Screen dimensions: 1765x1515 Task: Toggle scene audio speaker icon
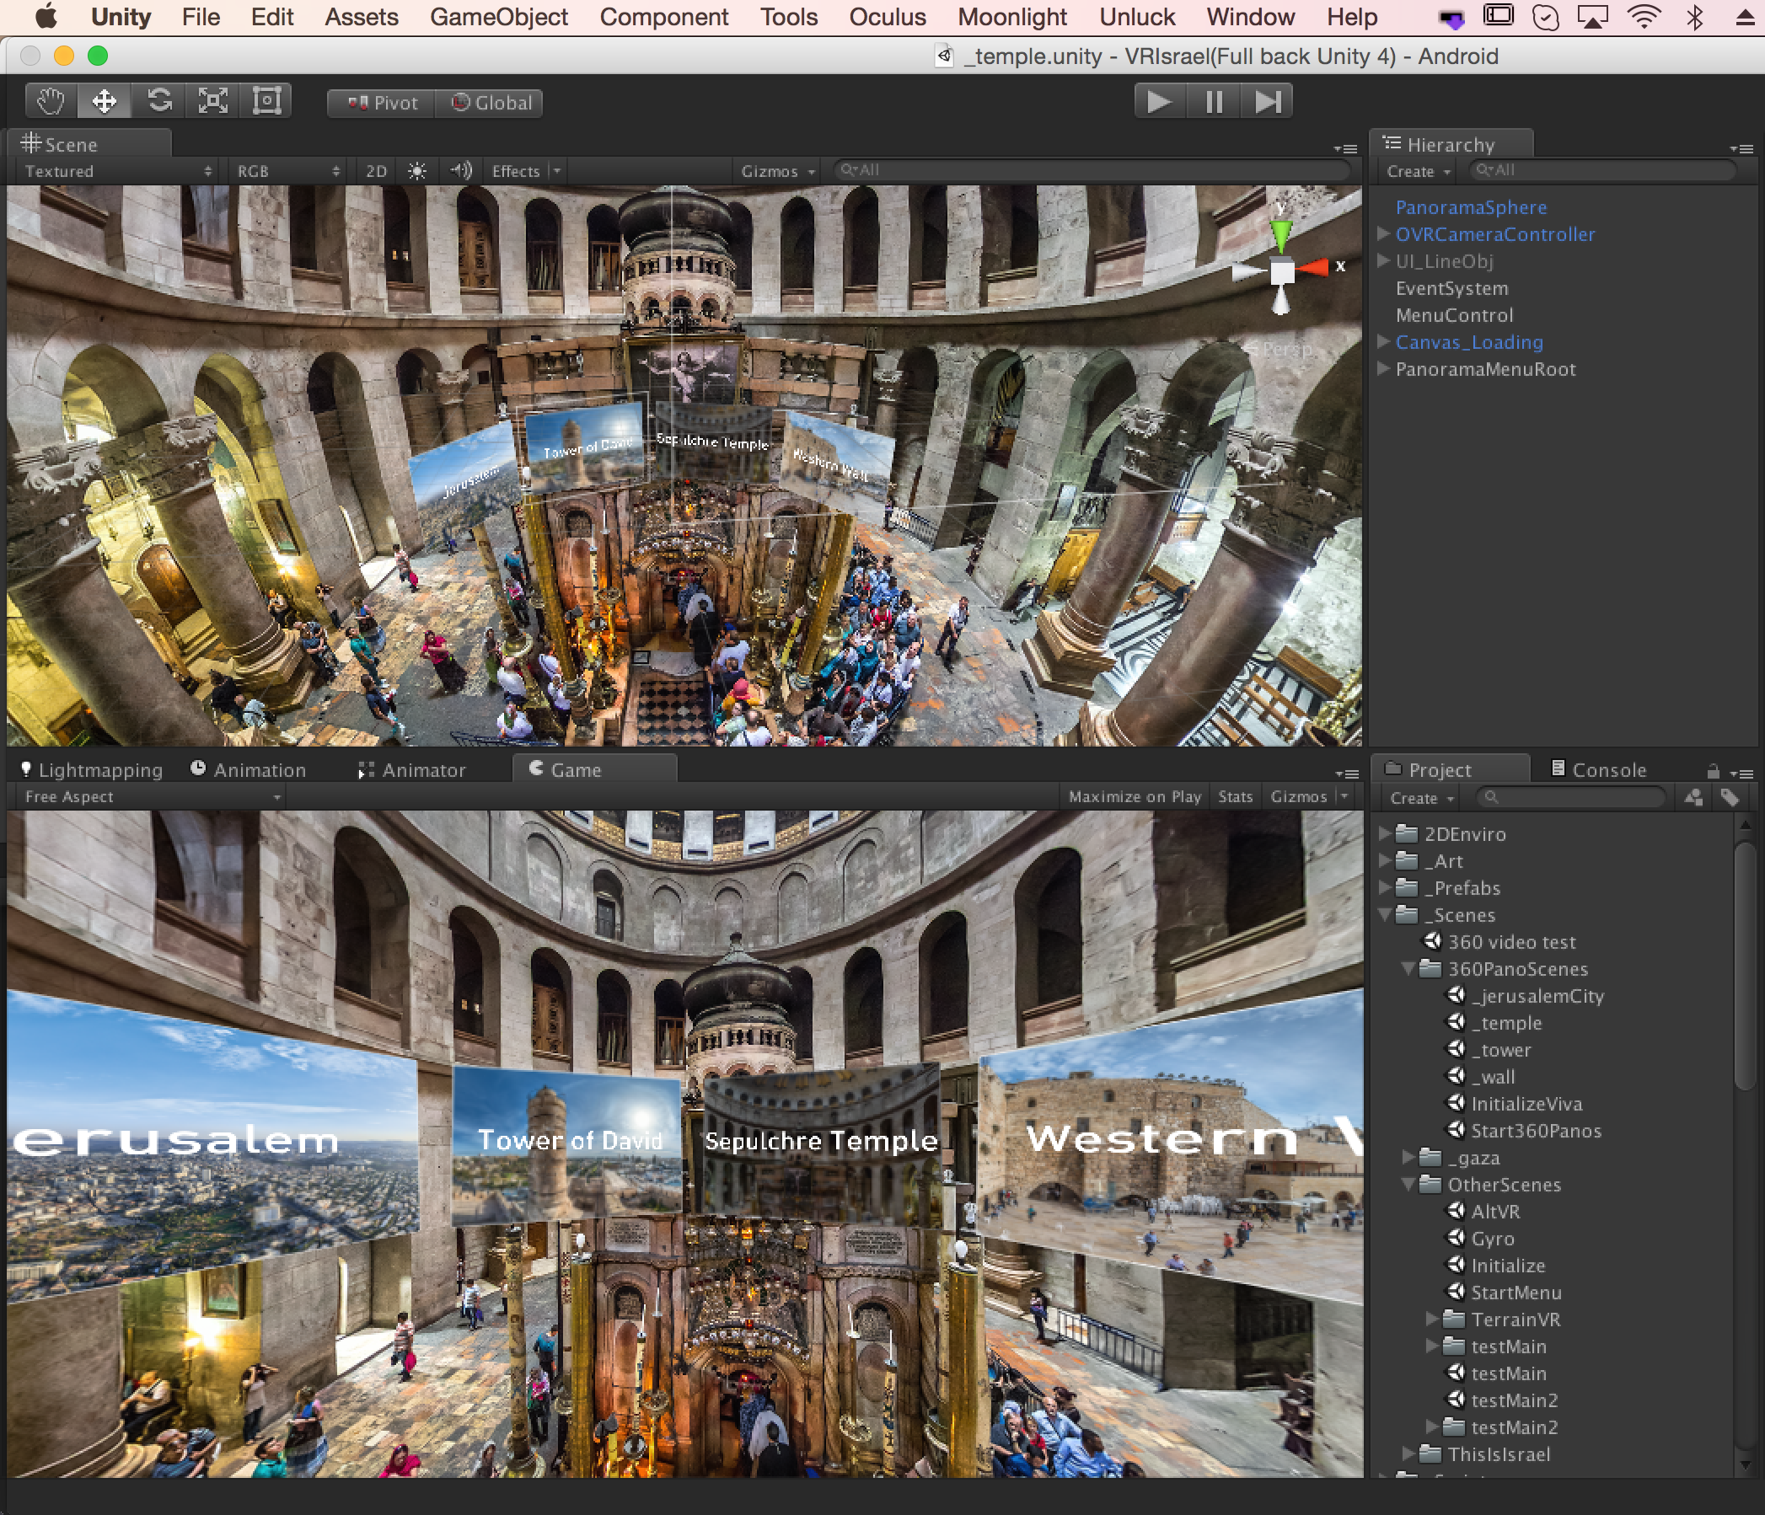click(461, 171)
